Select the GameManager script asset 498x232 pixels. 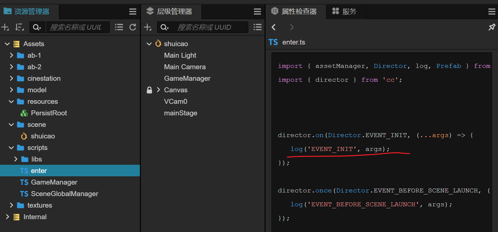tap(54, 182)
